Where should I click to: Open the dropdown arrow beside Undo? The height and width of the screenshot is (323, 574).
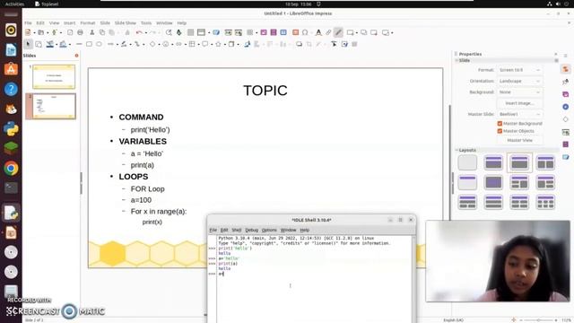click(x=145, y=33)
